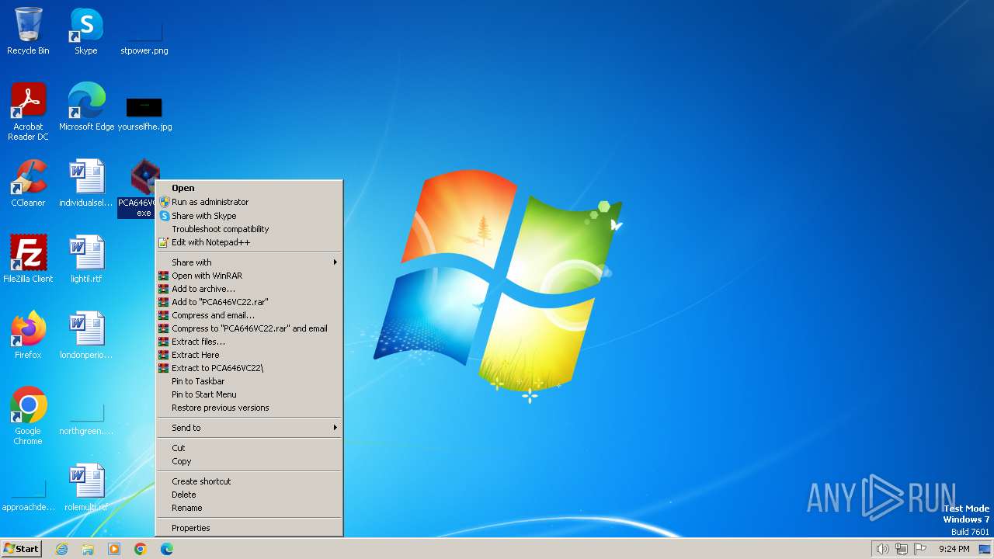Select the Skype desktop shortcut

(x=86, y=31)
